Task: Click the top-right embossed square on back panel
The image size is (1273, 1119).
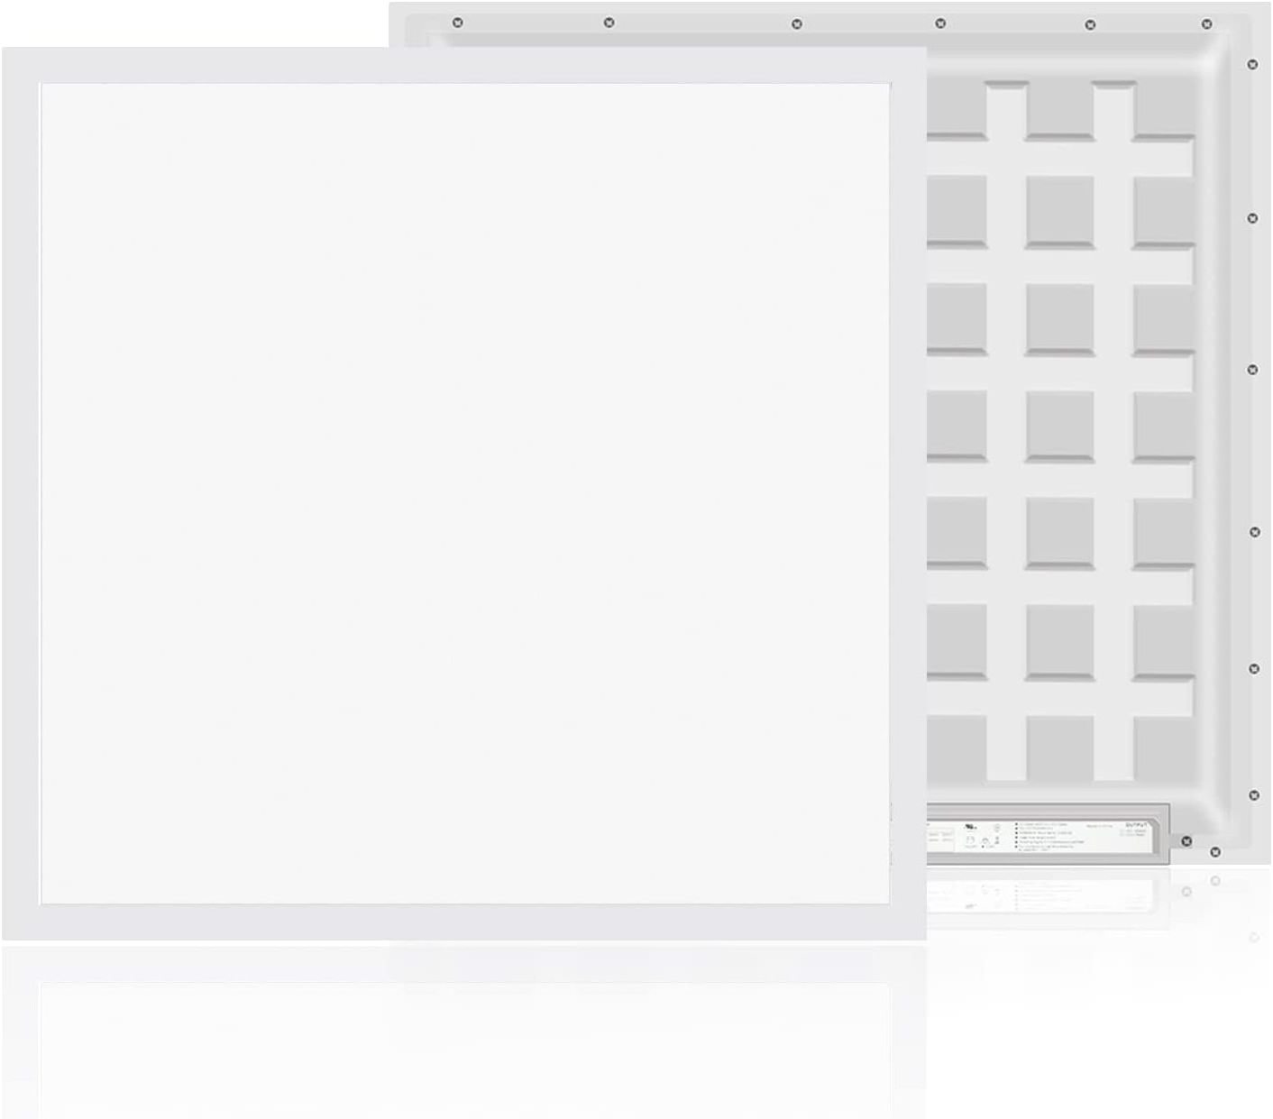Action: [x=1164, y=110]
